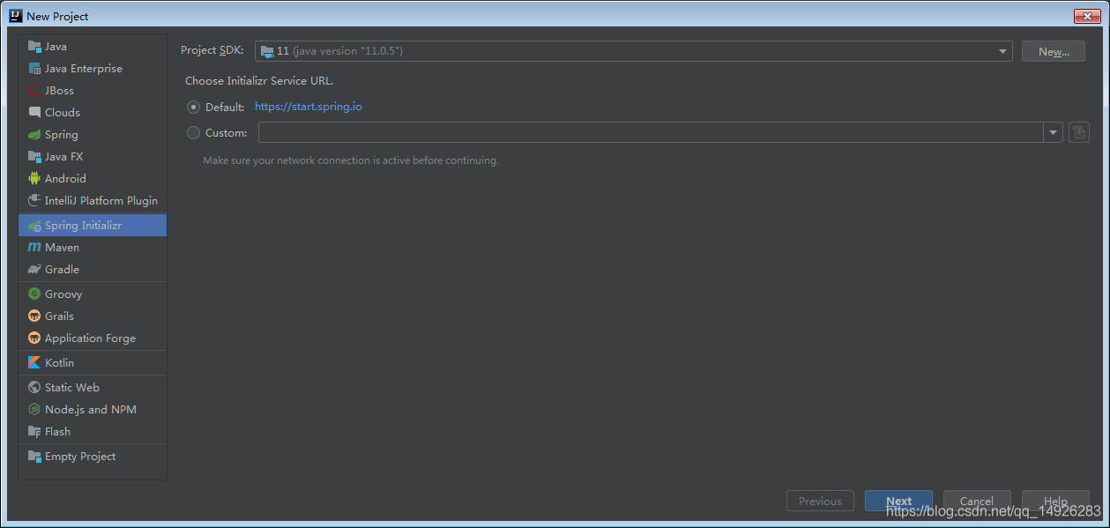Click the Java folder icon in the sidebar
Image resolution: width=1110 pixels, height=528 pixels.
click(x=34, y=47)
